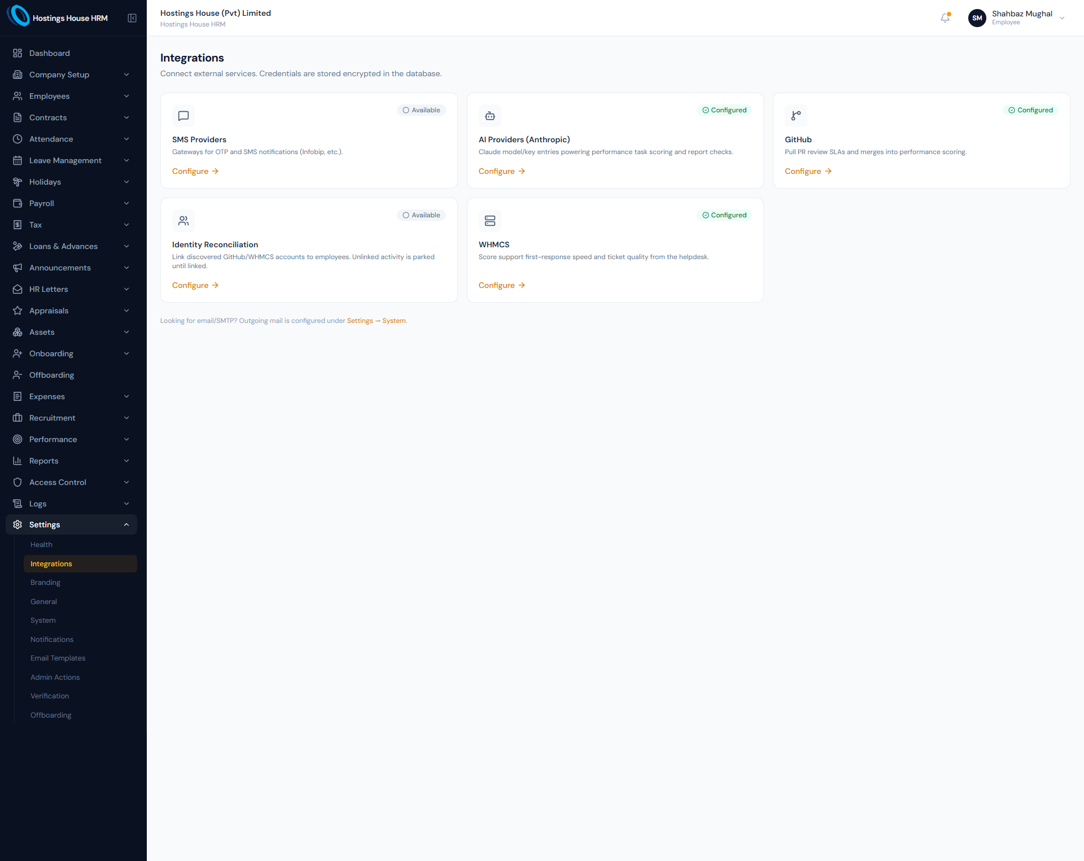Click the Assets boxes icon
The height and width of the screenshot is (861, 1084).
pyautogui.click(x=18, y=332)
